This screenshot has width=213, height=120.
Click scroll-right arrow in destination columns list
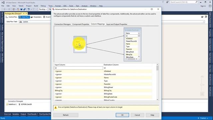[x=137, y=59]
